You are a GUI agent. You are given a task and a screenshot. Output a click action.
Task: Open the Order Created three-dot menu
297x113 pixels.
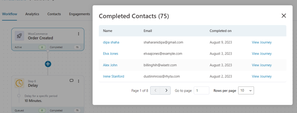[78, 34]
